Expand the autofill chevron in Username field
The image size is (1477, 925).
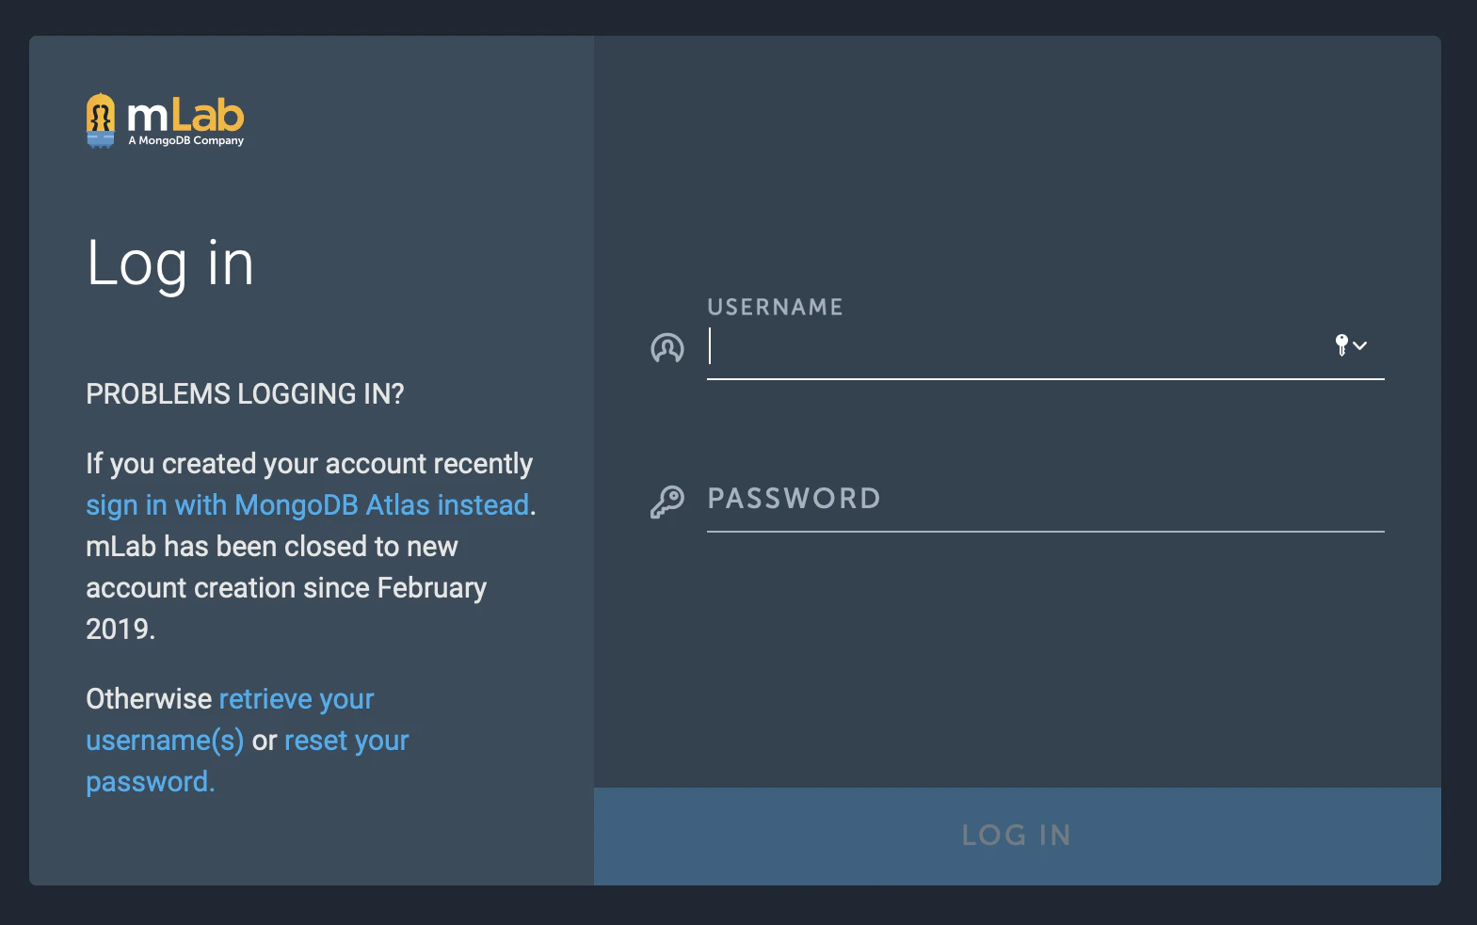[x=1360, y=345]
